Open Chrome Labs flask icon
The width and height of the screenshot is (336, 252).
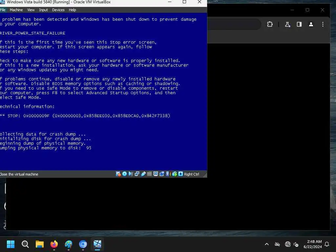tap(287, 24)
